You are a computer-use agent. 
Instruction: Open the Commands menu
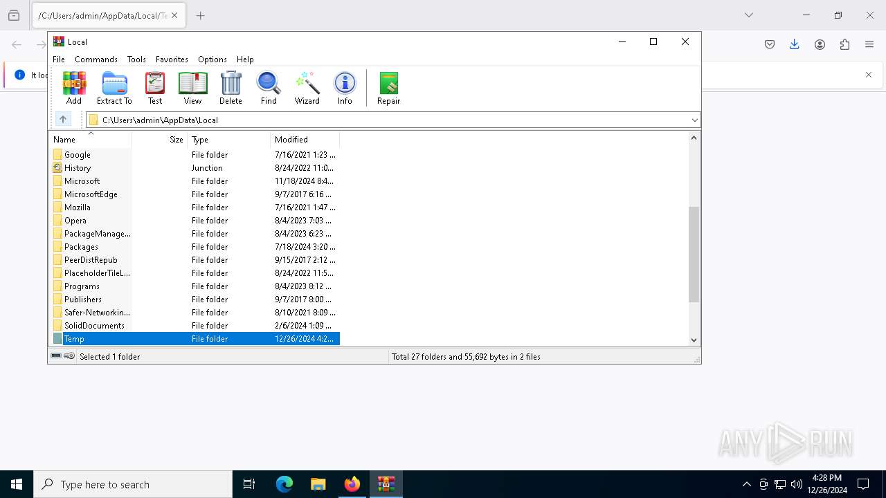pos(96,59)
